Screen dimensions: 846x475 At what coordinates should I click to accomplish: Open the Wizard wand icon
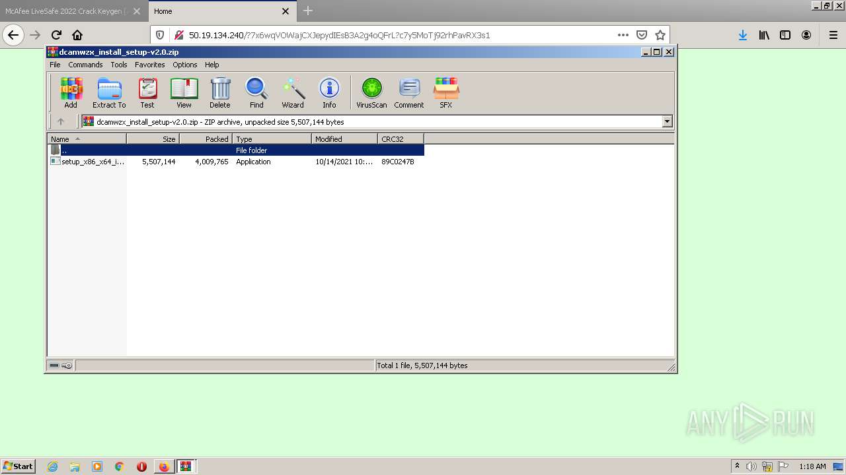pyautogui.click(x=293, y=92)
